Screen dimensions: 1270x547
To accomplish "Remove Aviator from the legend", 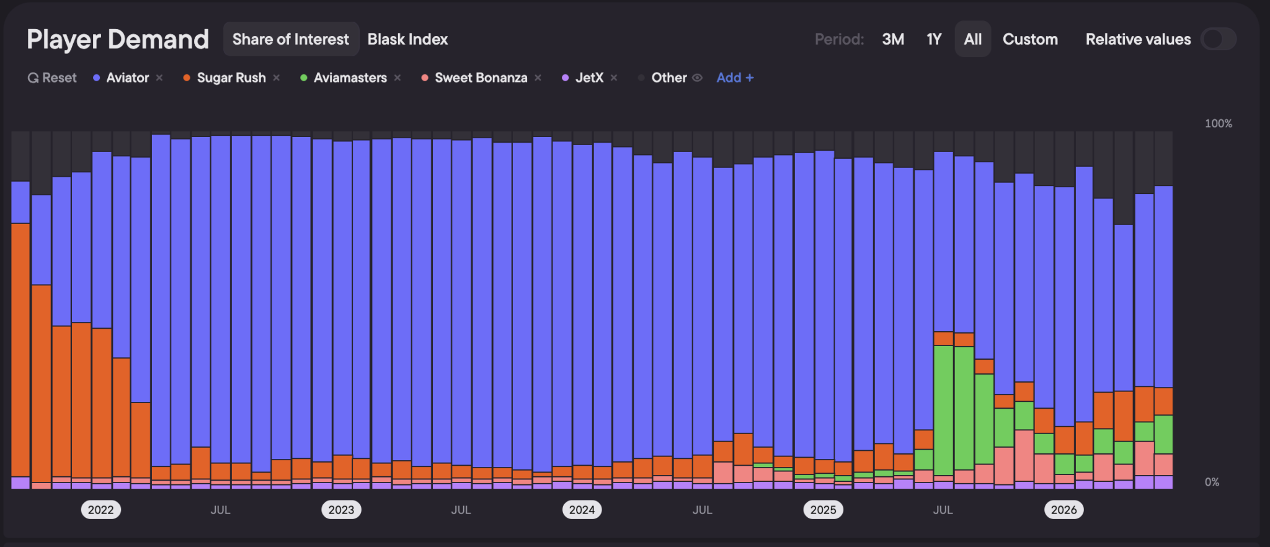I will coord(159,78).
